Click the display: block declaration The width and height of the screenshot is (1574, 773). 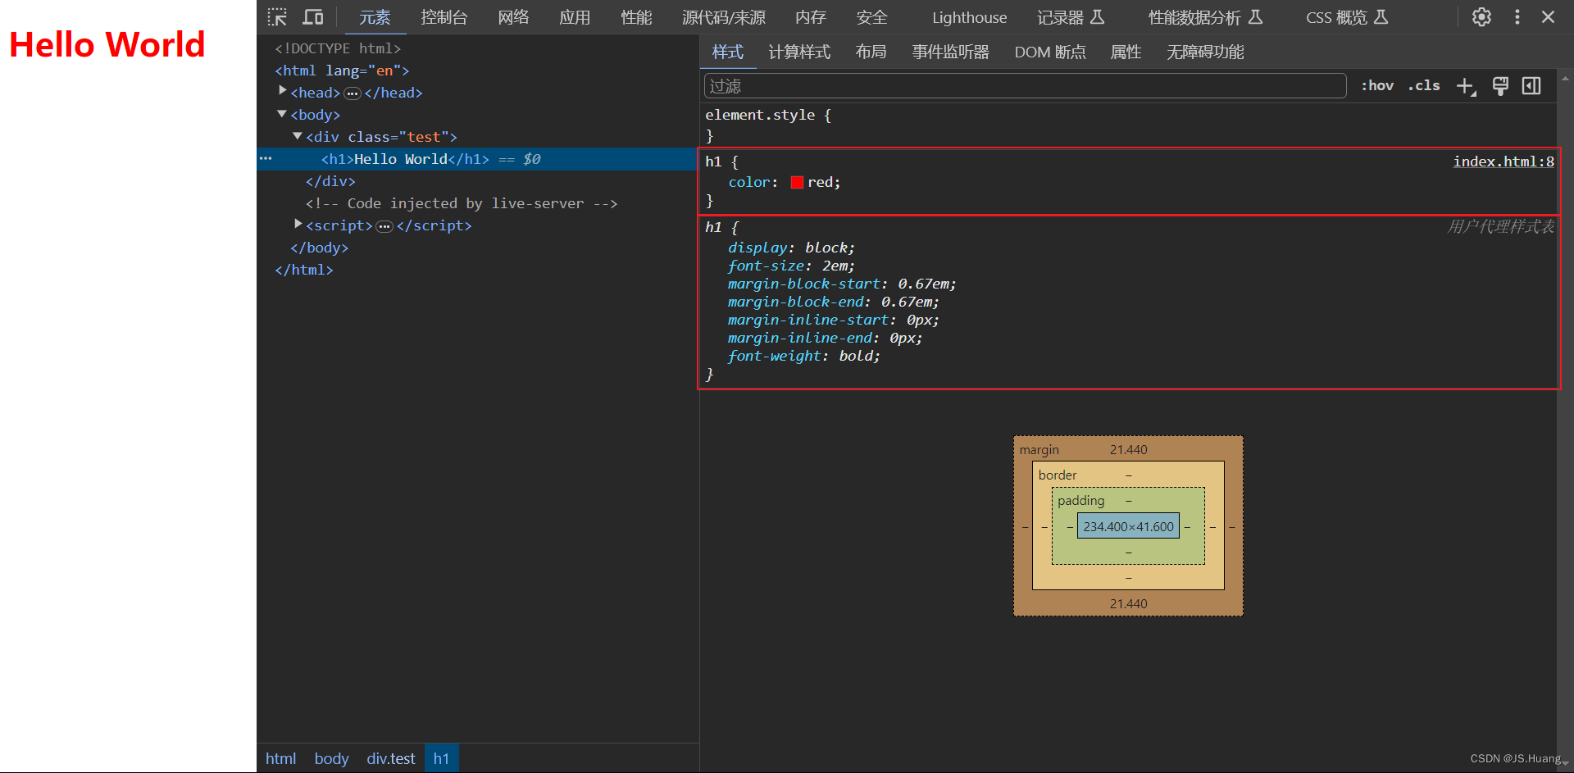[x=791, y=248]
